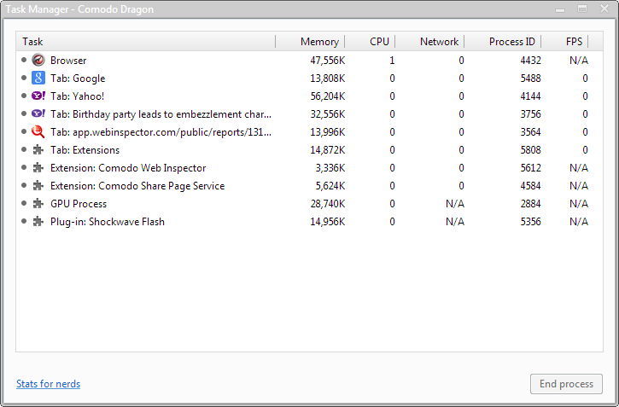Click puzzle icon beside Comodo Share Page Service

[38, 185]
